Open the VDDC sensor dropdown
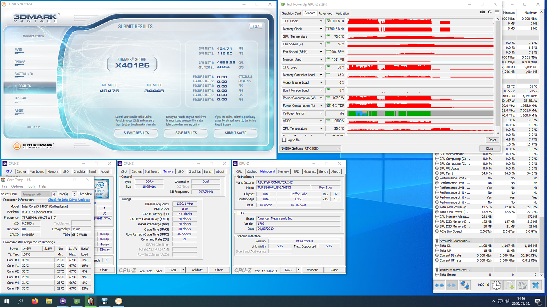Viewport: 547px width, 307px height. [x=321, y=121]
